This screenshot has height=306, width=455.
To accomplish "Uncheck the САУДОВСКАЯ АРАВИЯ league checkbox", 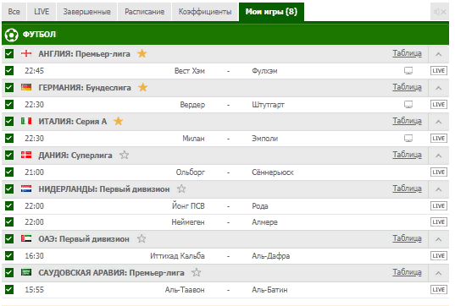I will pos(9,272).
